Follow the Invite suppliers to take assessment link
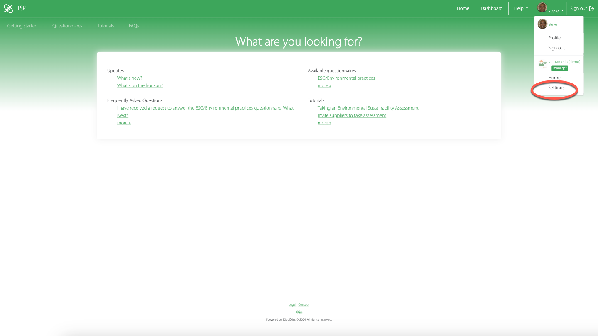 point(352,115)
